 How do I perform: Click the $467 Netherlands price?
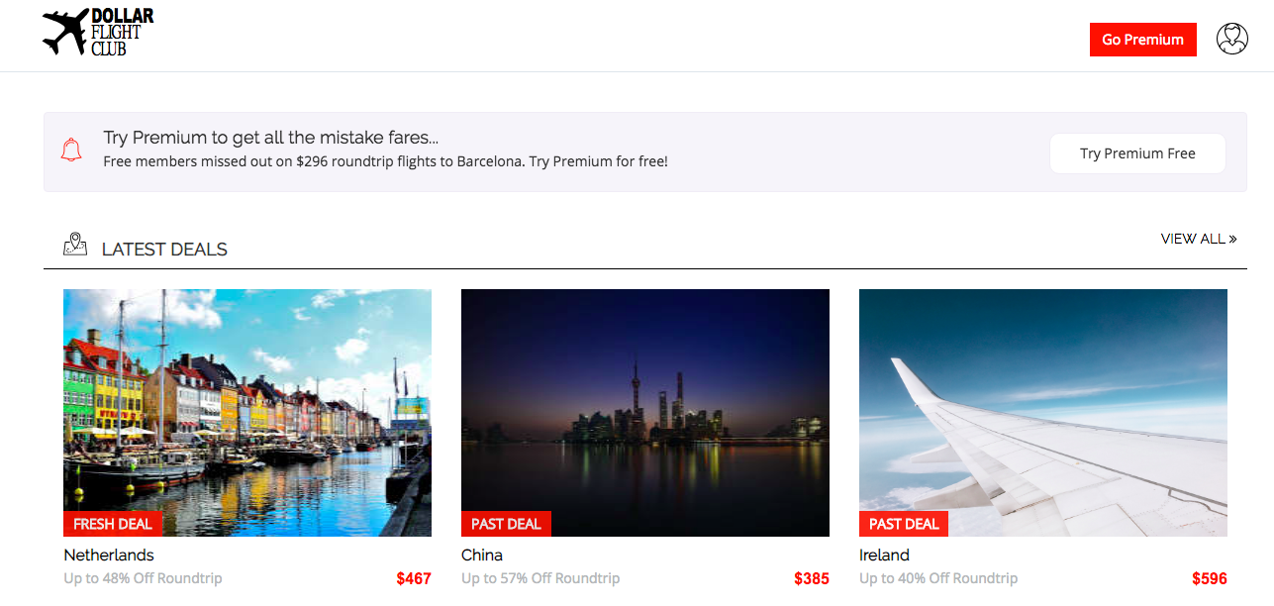tap(414, 578)
